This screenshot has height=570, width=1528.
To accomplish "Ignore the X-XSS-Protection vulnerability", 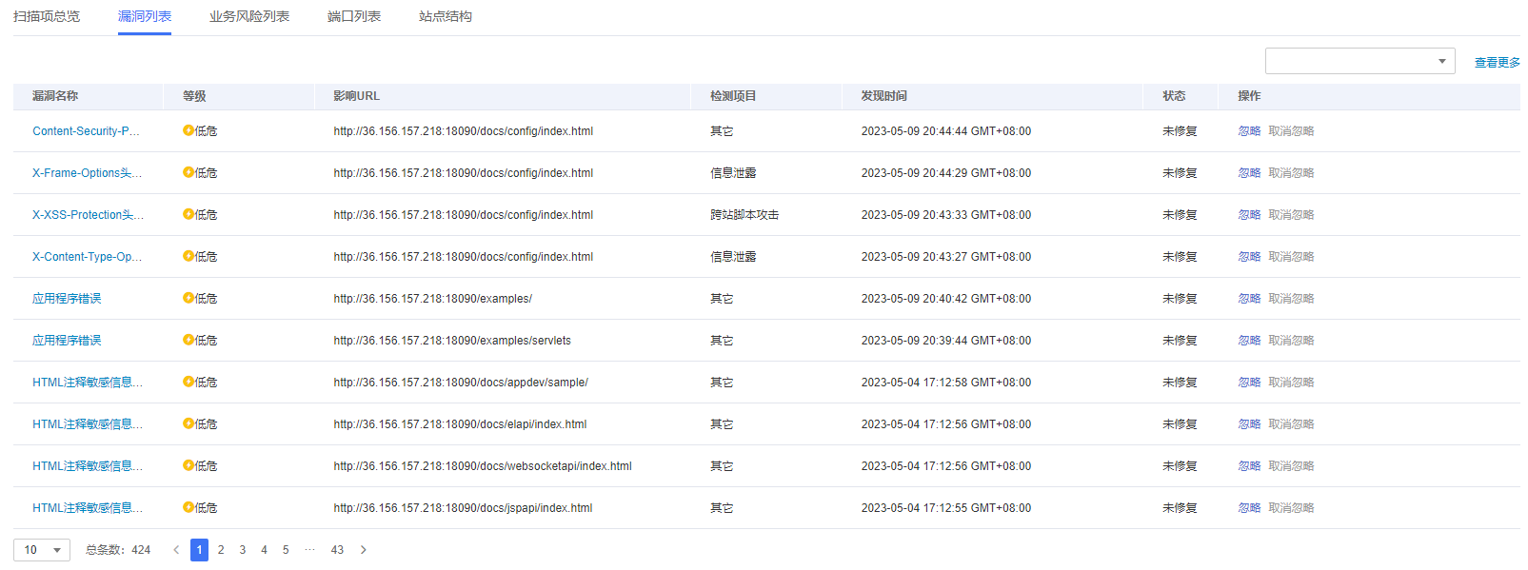I will pos(1249,215).
